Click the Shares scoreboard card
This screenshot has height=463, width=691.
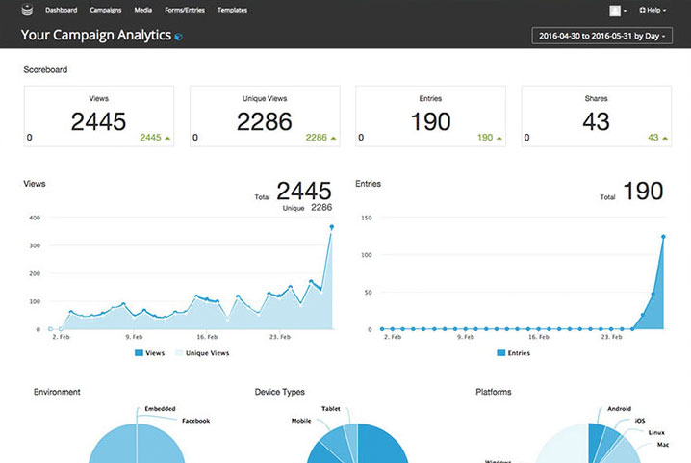click(597, 116)
